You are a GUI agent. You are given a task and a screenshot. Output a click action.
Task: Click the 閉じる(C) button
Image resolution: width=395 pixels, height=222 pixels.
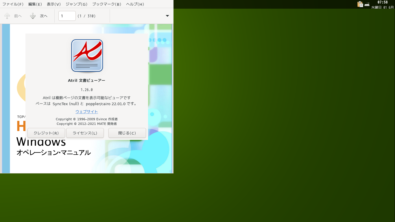(x=127, y=133)
